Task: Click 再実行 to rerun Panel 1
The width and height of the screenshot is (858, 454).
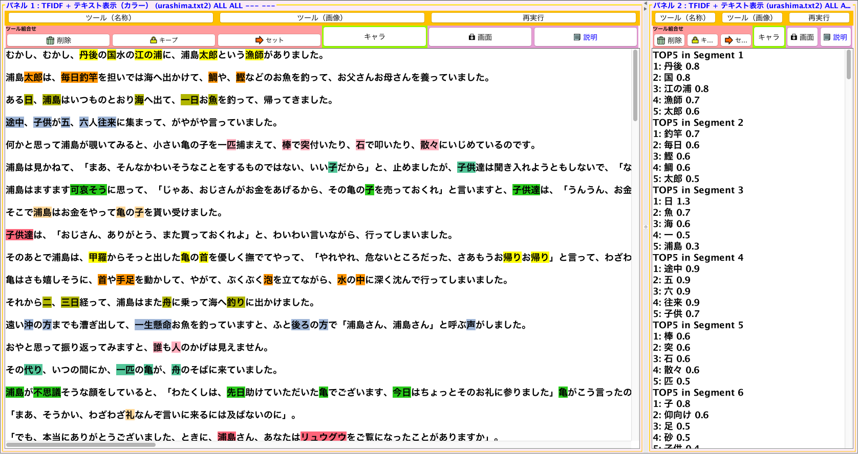Action: click(533, 18)
